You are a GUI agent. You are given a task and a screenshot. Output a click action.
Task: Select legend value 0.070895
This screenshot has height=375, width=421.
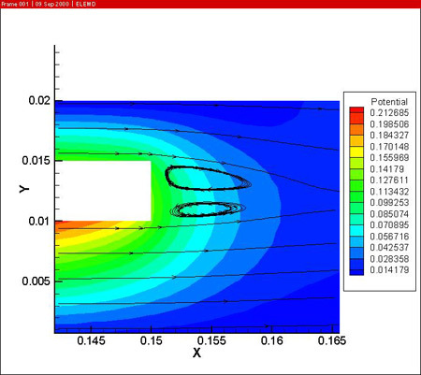tap(389, 225)
